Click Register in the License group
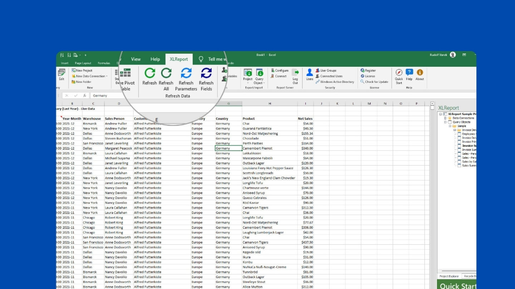This screenshot has height=289, width=515. tap(368, 71)
